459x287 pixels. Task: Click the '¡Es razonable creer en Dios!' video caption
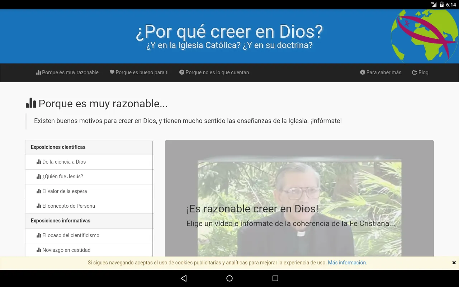pyautogui.click(x=252, y=209)
